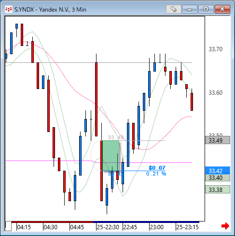The width and height of the screenshot is (235, 236).
Task: Click the green measurement rectangle on chart
Action: [x=111, y=156]
